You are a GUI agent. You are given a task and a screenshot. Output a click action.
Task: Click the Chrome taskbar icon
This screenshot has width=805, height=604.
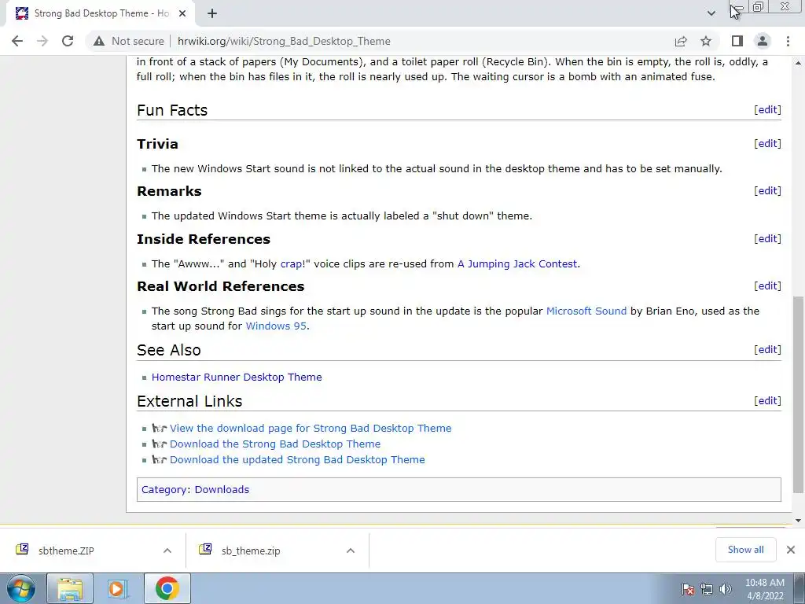[x=167, y=588]
